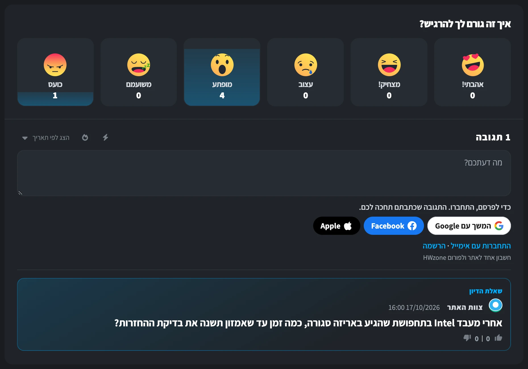Click the שאלת הדיון label
The image size is (528, 369).
486,291
